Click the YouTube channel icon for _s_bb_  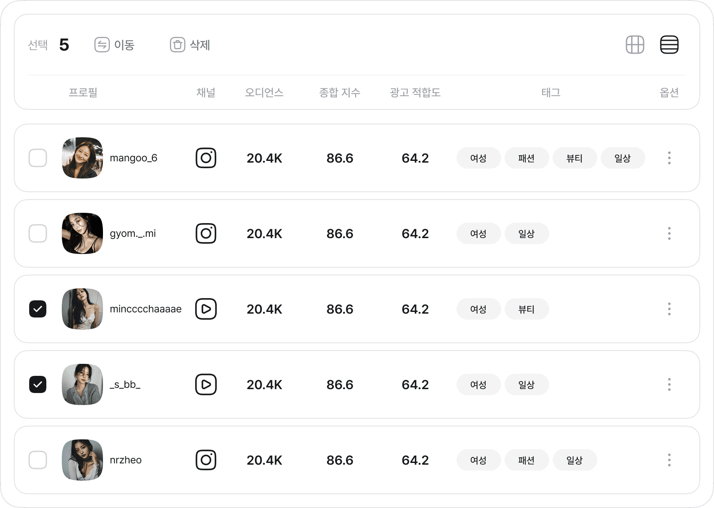[206, 384]
